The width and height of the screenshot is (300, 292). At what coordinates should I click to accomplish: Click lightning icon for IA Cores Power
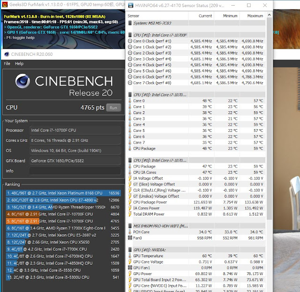[130, 208]
